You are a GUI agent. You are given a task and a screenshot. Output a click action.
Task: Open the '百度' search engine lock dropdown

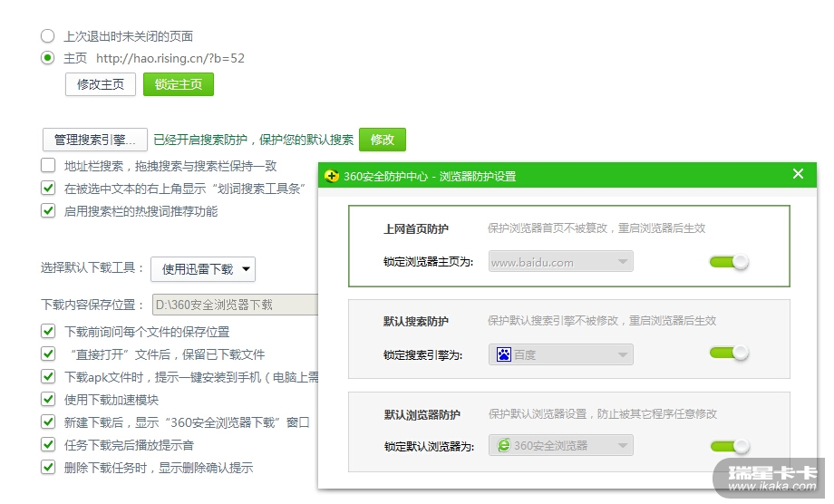(x=560, y=354)
